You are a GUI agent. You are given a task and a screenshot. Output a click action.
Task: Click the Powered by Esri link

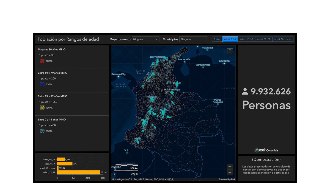coord(227,180)
